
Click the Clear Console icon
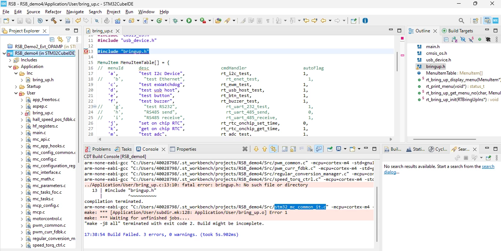pos(310,149)
